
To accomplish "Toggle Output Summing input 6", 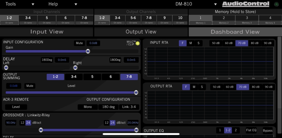I will click(111, 77).
